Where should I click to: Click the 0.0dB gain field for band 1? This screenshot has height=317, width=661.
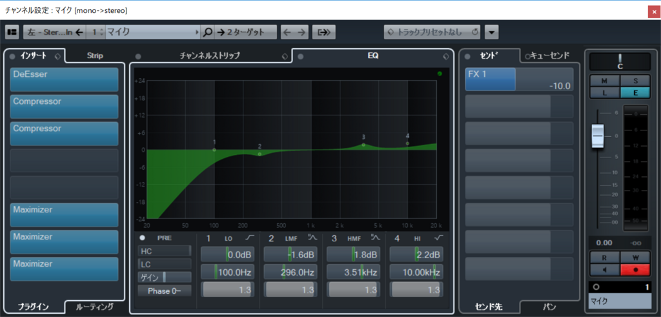[x=228, y=254]
